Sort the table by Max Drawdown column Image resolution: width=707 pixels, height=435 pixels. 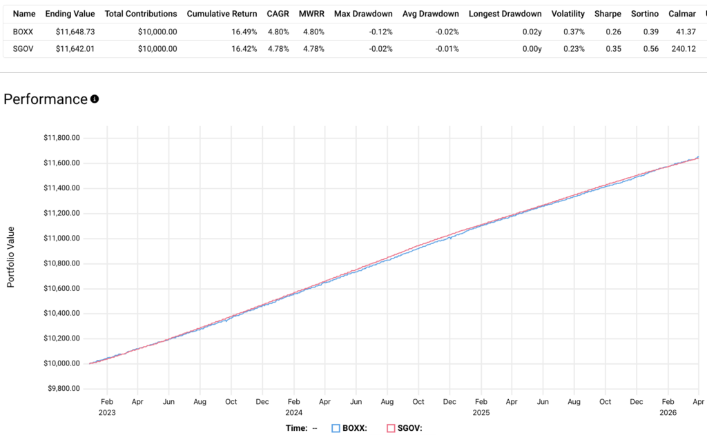coord(363,13)
